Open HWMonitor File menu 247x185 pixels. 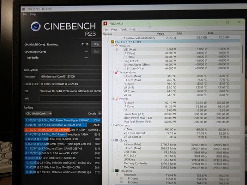click(106, 30)
